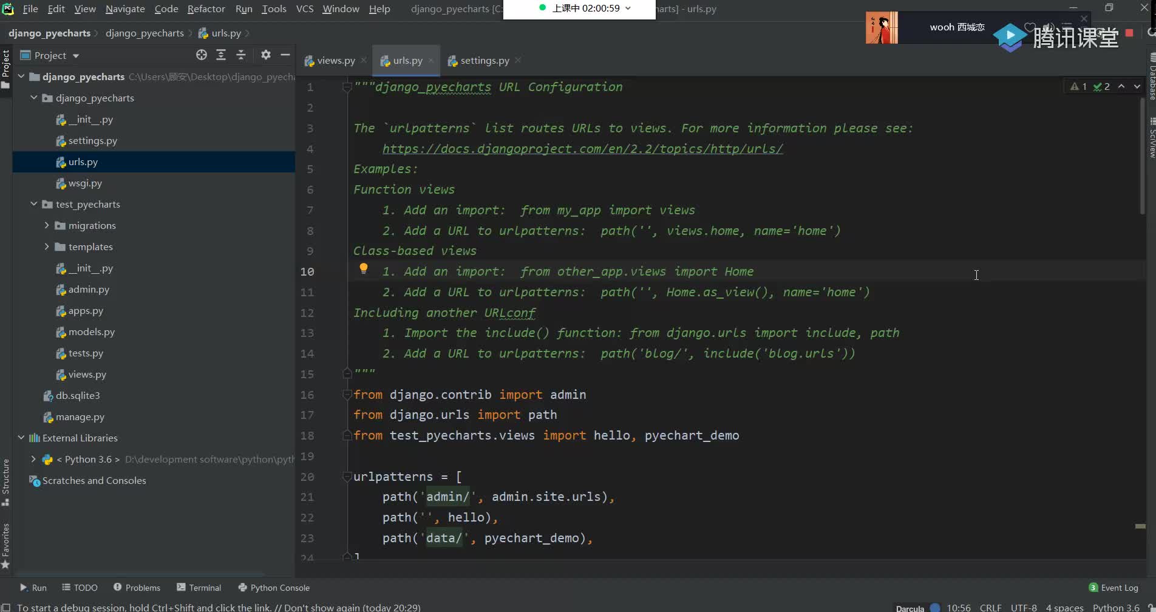Open the TODO tool window

click(80, 588)
